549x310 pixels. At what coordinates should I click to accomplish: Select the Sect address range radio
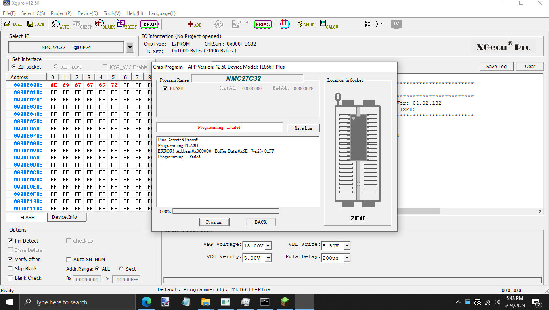point(122,269)
